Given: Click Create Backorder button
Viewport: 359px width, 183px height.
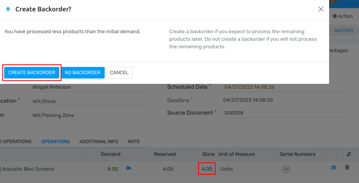Looking at the screenshot, I should 32,72.
